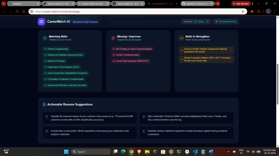Select Probability & Statistics Fundamentals tag

(64, 79)
